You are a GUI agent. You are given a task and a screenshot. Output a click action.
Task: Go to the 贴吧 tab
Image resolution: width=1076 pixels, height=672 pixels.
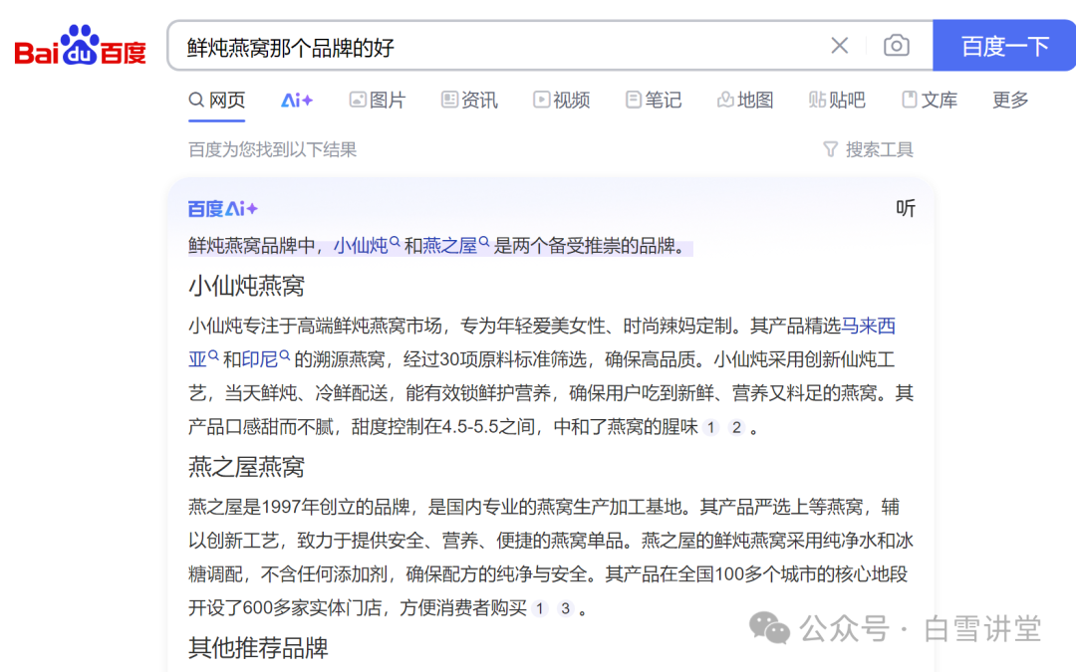(x=837, y=101)
